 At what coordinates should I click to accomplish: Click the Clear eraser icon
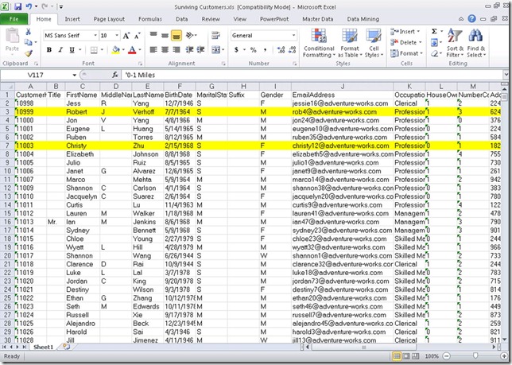[x=434, y=53]
